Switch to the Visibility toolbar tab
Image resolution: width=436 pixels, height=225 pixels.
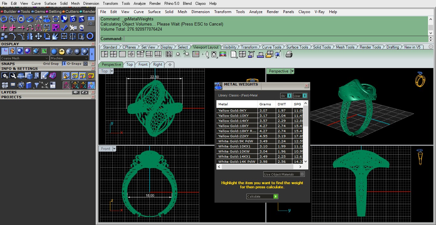[229, 47]
